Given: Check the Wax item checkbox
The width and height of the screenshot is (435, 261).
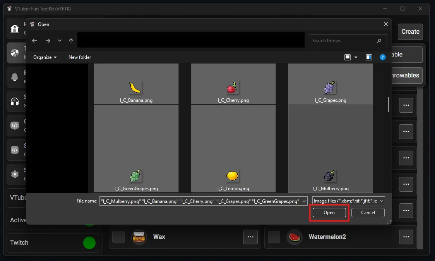Looking at the screenshot, I should [118, 237].
